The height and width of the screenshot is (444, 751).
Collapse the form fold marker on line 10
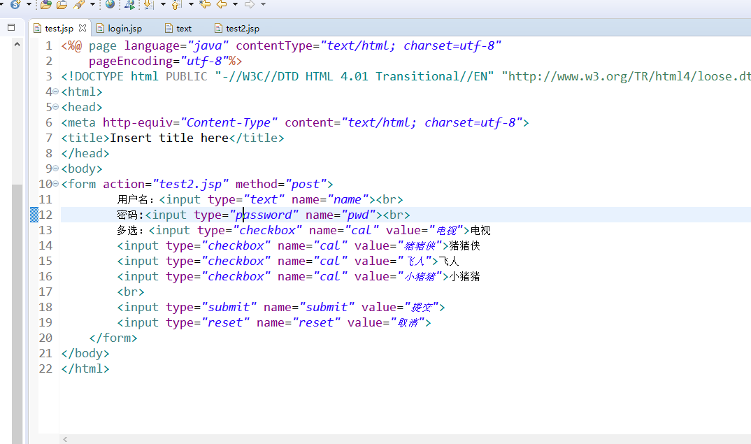coord(55,183)
